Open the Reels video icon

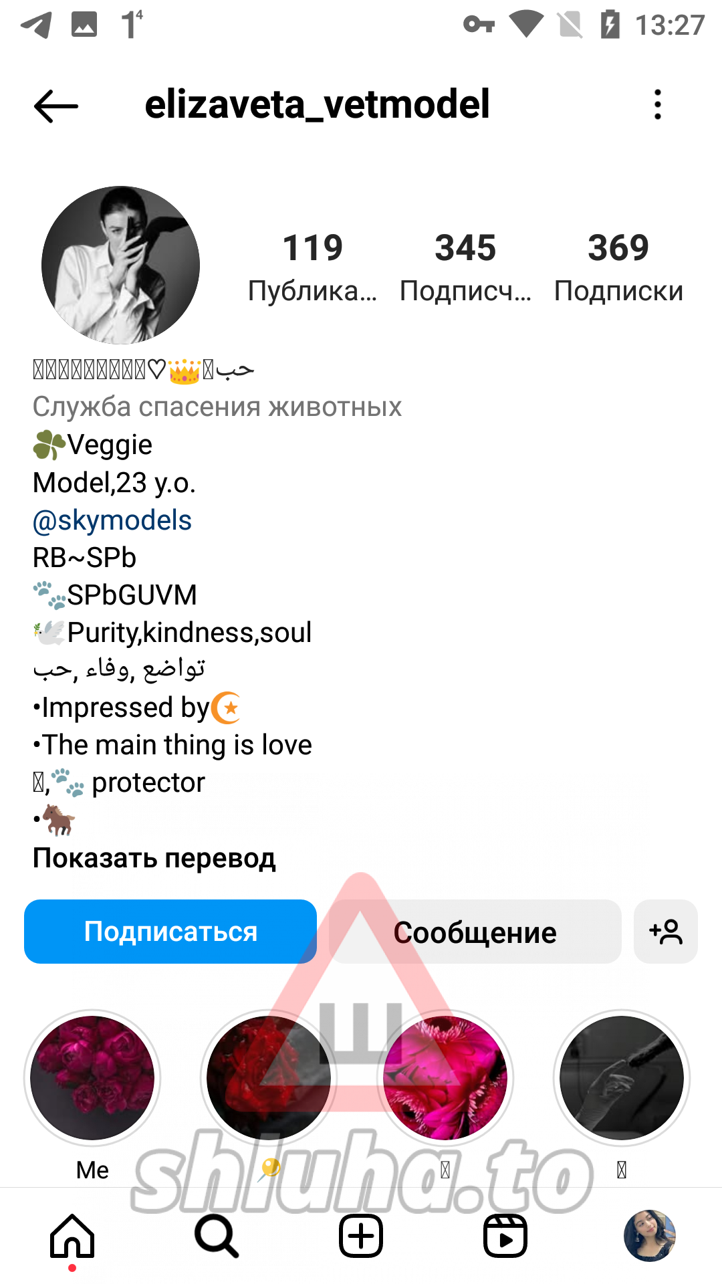point(505,1236)
